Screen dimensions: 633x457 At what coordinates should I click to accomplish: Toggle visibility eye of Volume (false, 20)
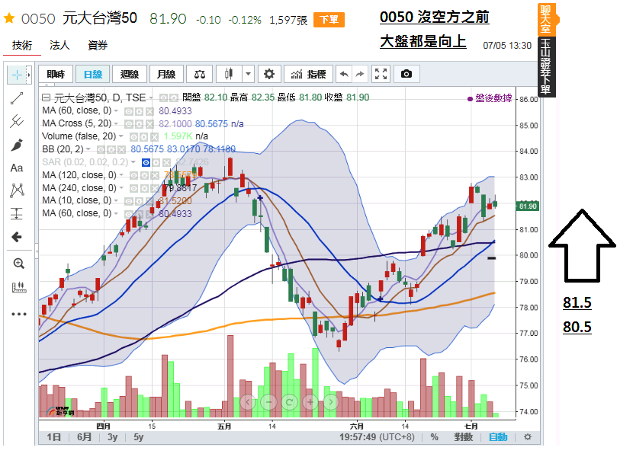(x=133, y=137)
